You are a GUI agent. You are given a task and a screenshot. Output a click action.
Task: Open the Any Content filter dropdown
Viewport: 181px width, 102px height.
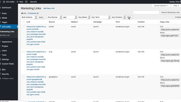click(118, 17)
